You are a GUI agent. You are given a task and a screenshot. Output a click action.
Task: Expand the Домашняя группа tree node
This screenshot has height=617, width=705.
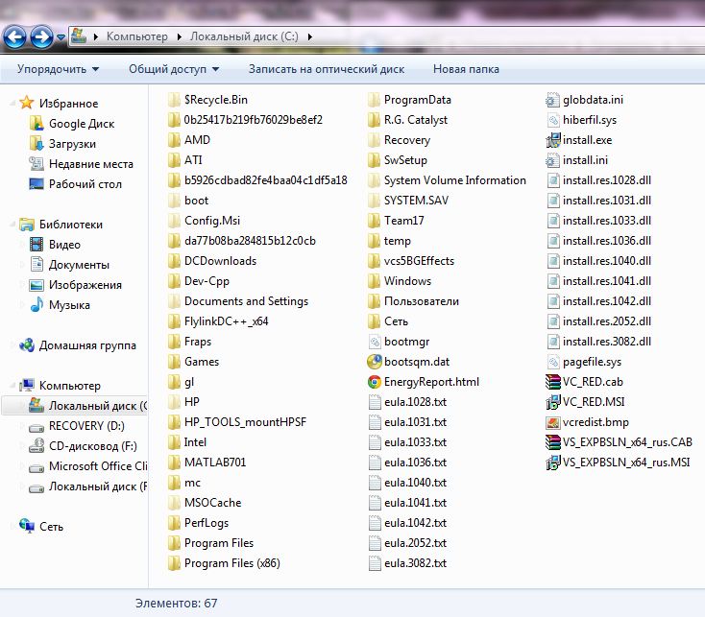pyautogui.click(x=13, y=345)
